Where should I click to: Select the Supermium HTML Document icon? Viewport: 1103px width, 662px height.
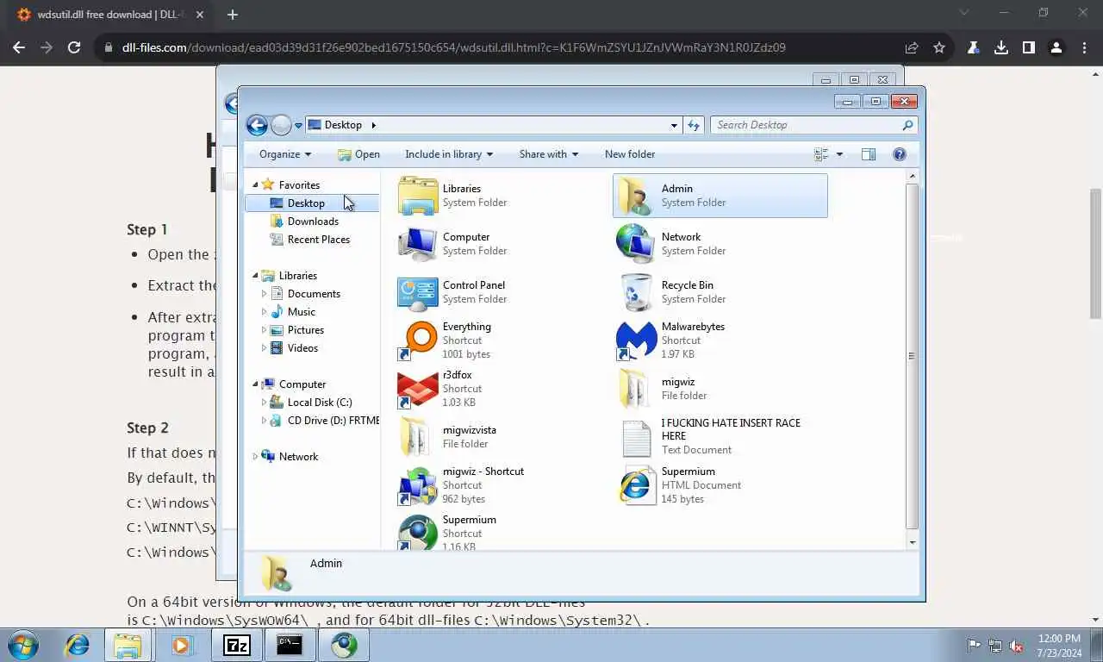pos(637,485)
